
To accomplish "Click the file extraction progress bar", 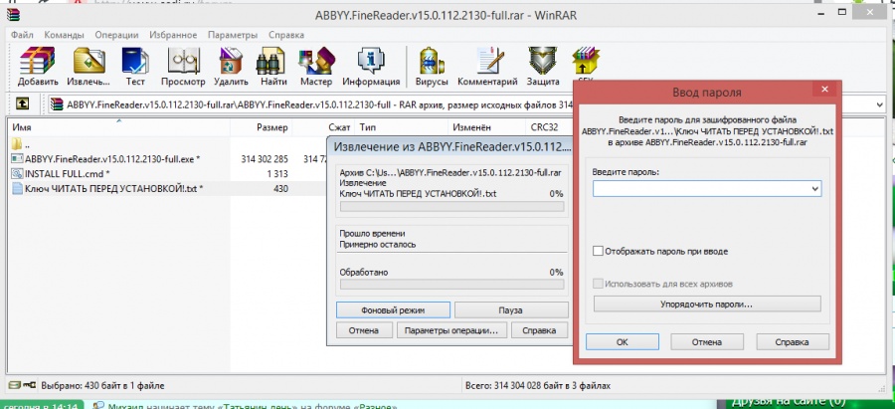I will tap(451, 207).
